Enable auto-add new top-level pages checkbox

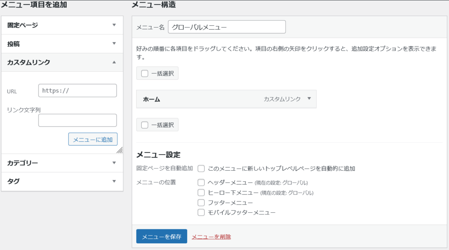coord(201,168)
